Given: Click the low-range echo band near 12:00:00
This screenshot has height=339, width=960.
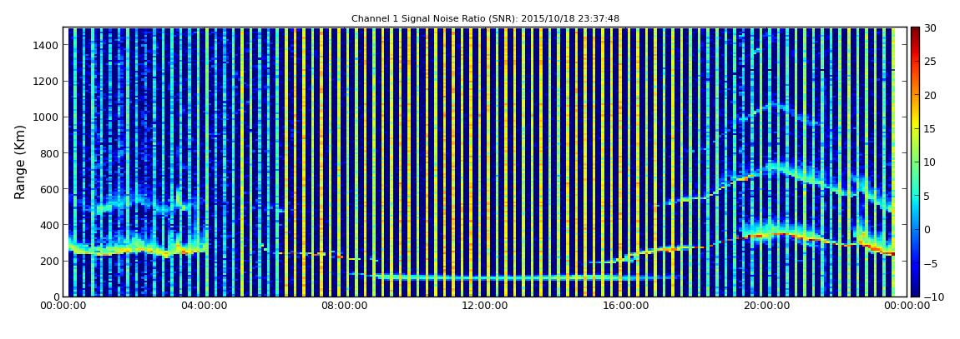Looking at the screenshot, I should tap(514, 277).
